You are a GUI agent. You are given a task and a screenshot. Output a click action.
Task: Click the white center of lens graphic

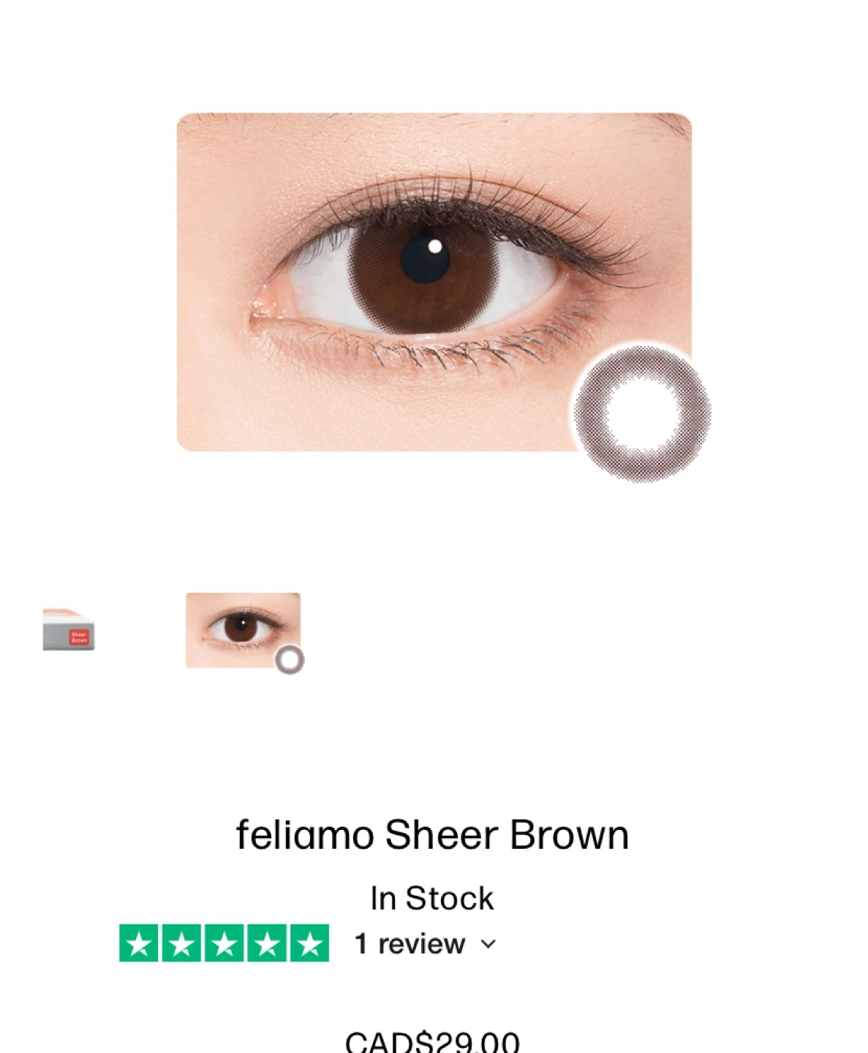point(642,414)
